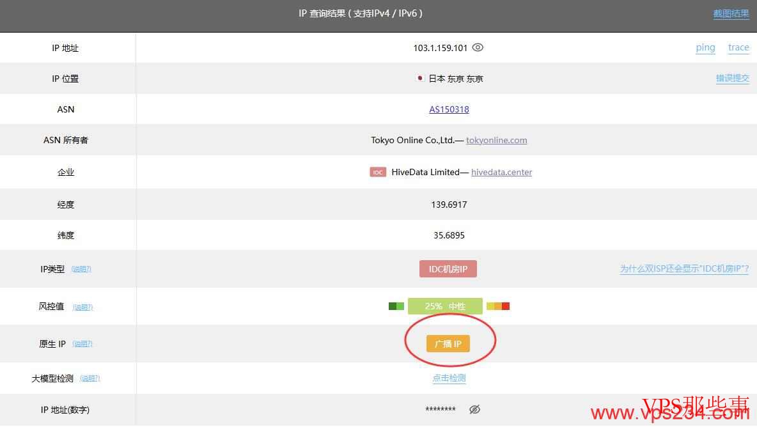Open 说明 help next to 风控值
Screen dimensions: 757x427
click(82, 307)
